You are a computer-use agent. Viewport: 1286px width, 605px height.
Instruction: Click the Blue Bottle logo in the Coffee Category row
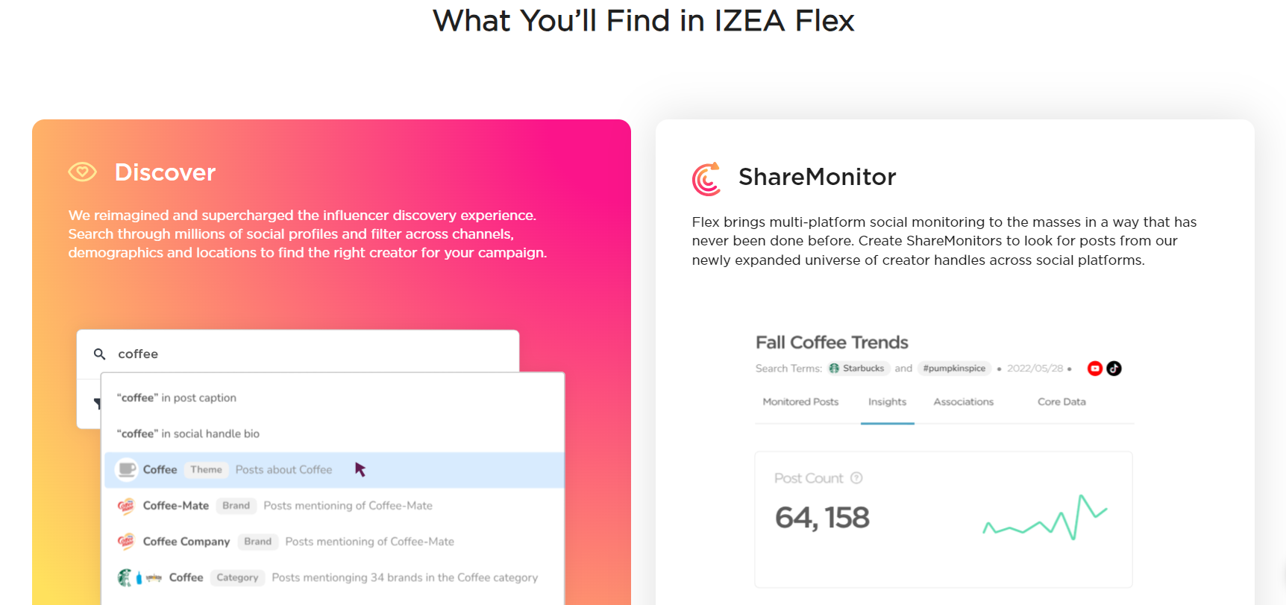pos(139,577)
